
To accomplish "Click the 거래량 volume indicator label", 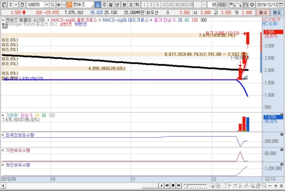I will pos(12,115).
